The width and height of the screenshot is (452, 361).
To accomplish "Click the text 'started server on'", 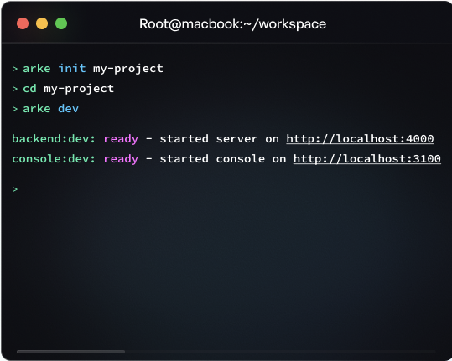I will click(x=220, y=139).
